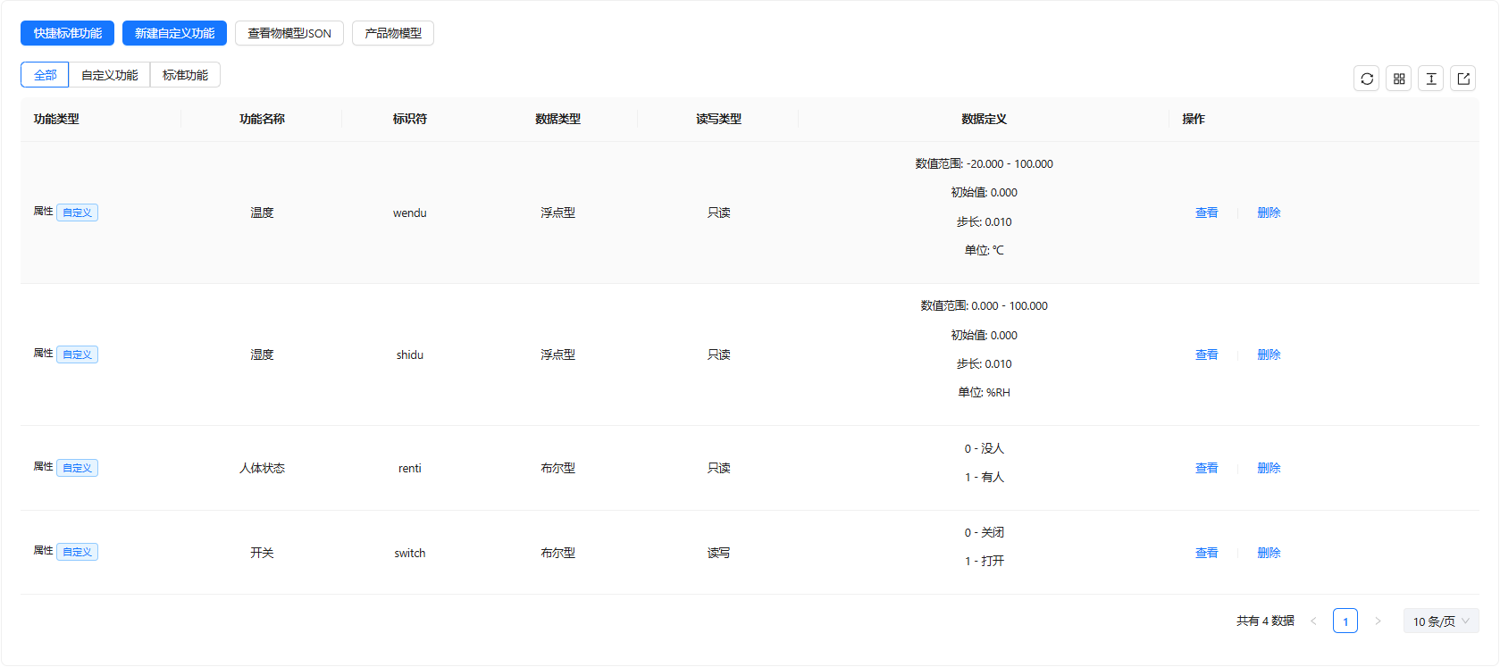
Task: Open the 10 条/页 page size dropdown
Action: point(1440,621)
